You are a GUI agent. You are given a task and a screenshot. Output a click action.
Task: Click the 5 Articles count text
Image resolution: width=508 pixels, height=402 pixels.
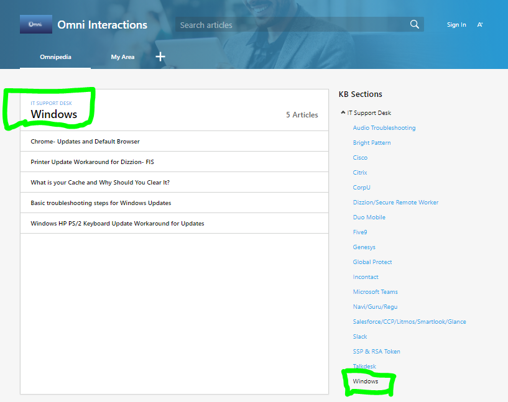point(302,114)
